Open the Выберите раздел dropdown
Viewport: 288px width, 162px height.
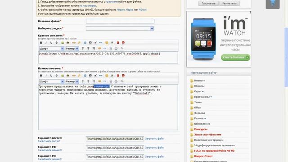pos(120,28)
